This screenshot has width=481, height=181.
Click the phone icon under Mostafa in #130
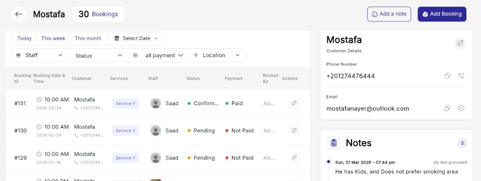[76, 135]
